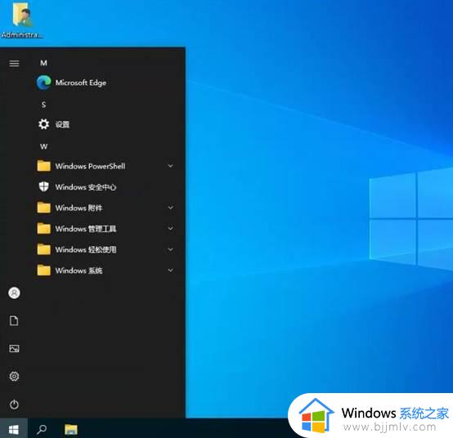Click the letter W section header
This screenshot has width=453, height=438.
point(43,146)
